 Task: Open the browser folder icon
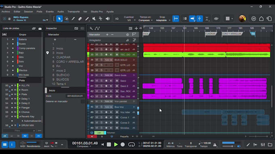[x=270, y=145]
